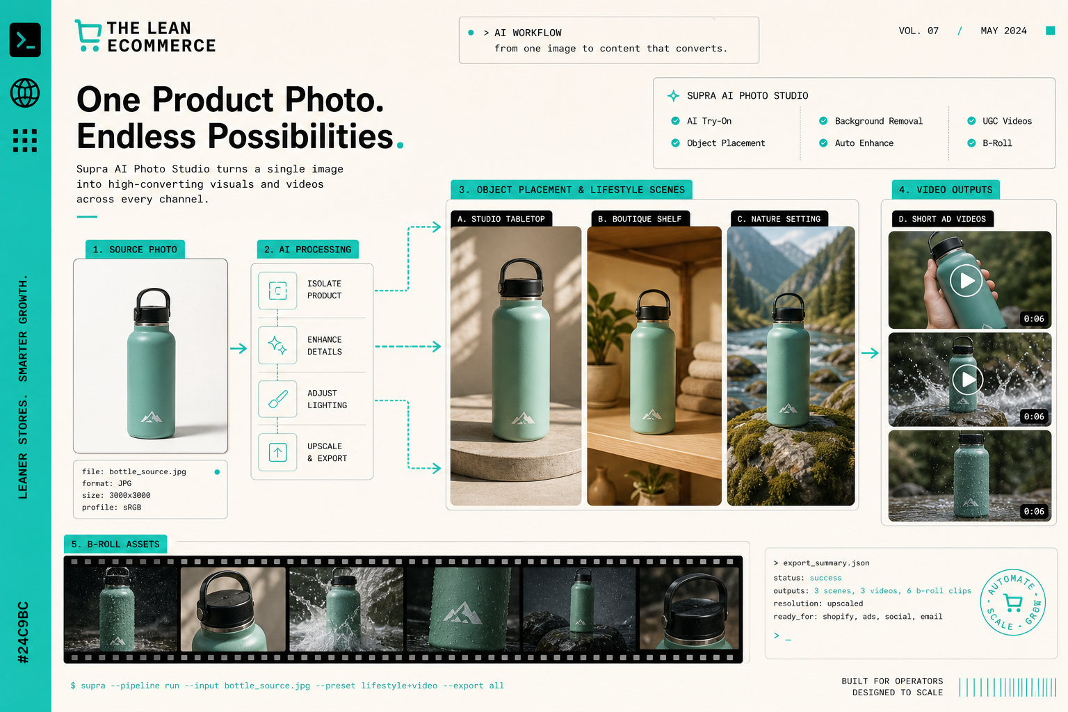This screenshot has width=1068, height=712.
Task: Toggle the Background Removal checkmark
Action: (823, 121)
